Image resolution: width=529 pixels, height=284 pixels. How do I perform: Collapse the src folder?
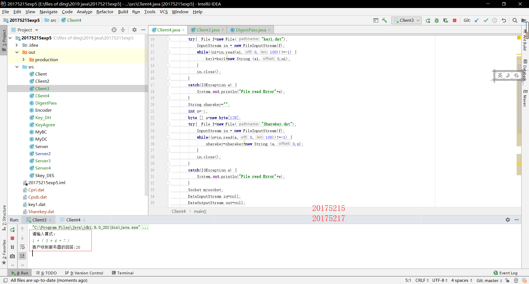17,67
